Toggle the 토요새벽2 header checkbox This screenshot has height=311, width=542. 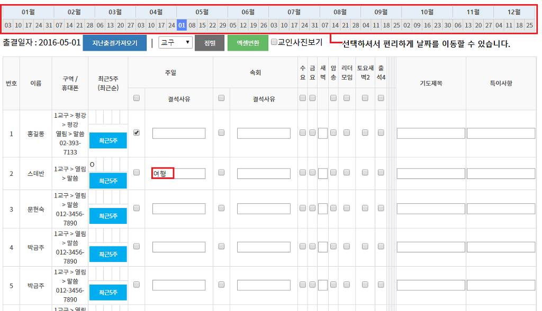point(365,98)
